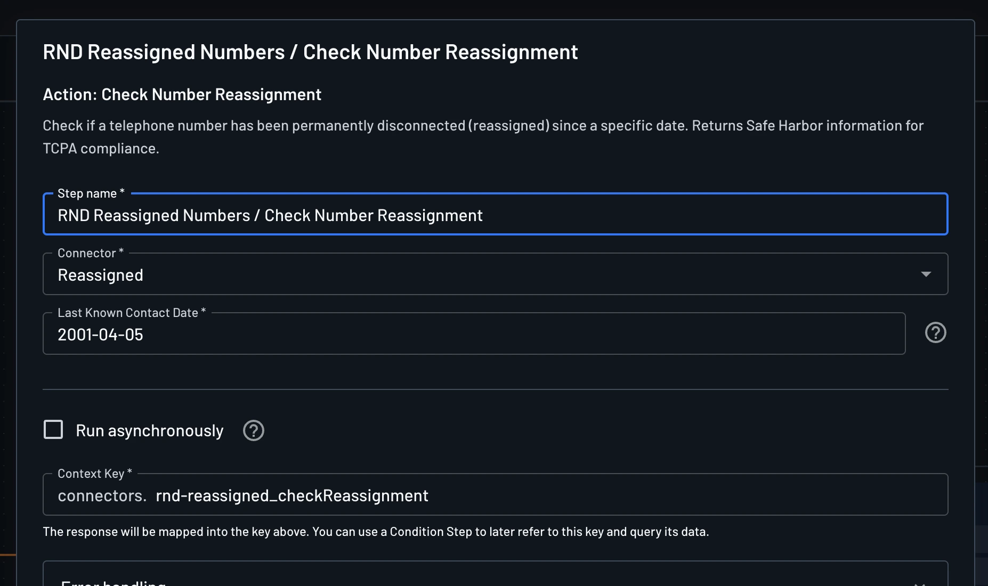Click the Connector dropdown arrow
Image resolution: width=988 pixels, height=586 pixels.
[x=926, y=274]
